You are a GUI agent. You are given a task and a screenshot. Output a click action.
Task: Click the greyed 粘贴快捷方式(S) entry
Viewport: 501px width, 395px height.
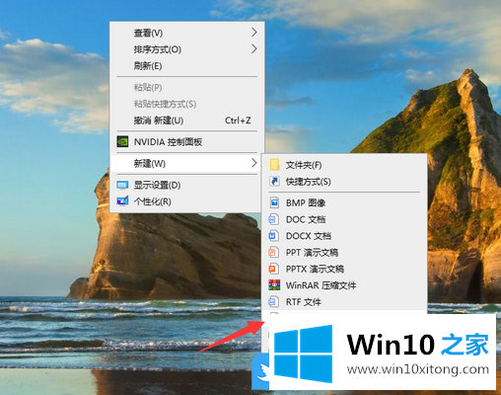(x=186, y=104)
